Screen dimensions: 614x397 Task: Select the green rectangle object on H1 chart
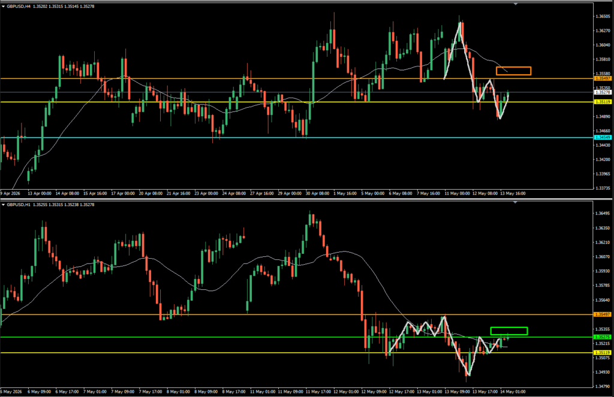click(509, 331)
